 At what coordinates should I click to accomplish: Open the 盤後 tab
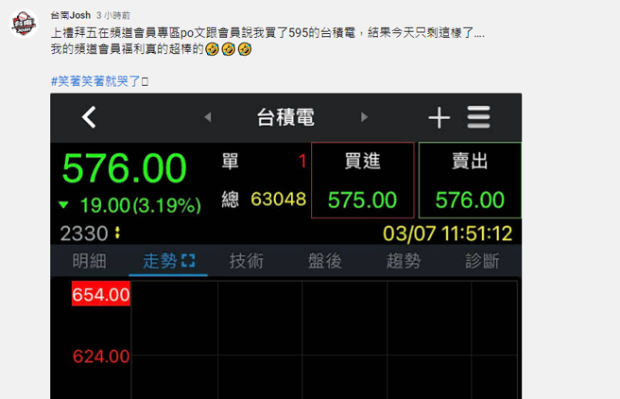point(325,261)
